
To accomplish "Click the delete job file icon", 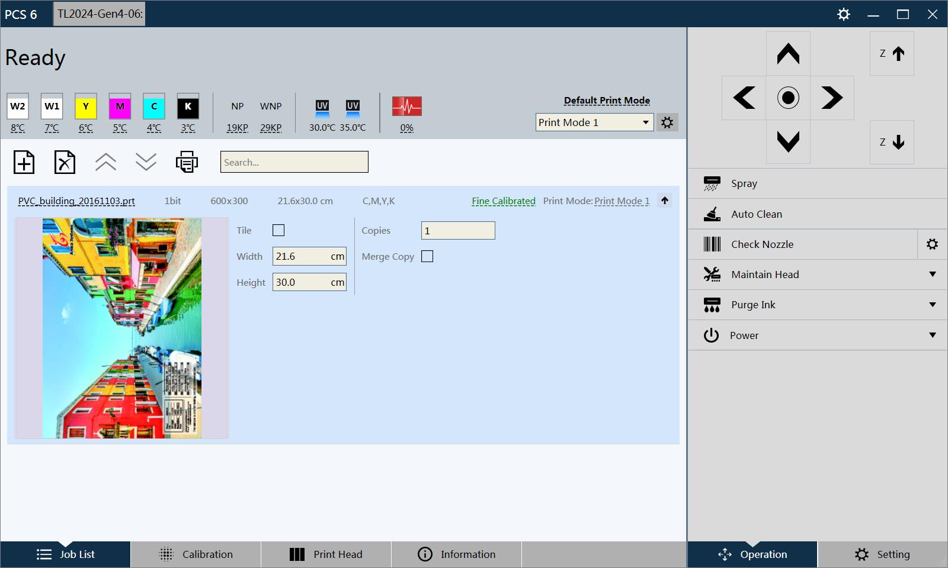I will (x=65, y=162).
